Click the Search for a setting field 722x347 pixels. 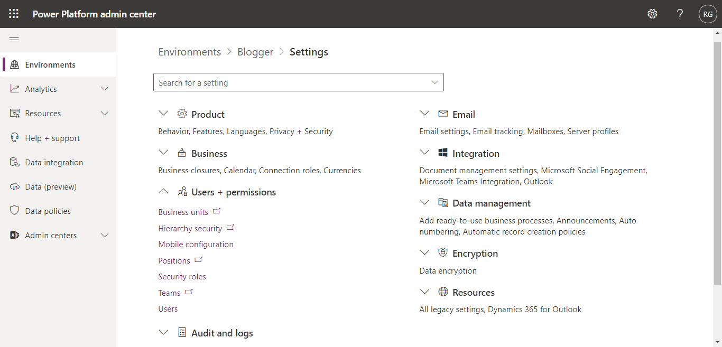[299, 82]
